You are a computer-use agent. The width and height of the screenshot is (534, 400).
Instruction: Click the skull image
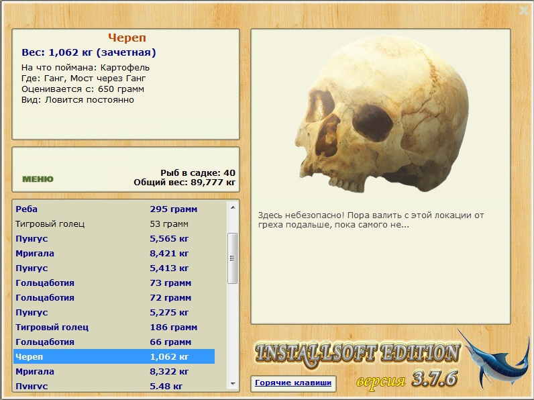click(382, 114)
